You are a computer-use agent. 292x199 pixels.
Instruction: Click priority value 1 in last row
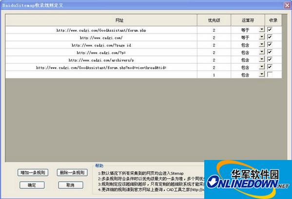click(214, 75)
